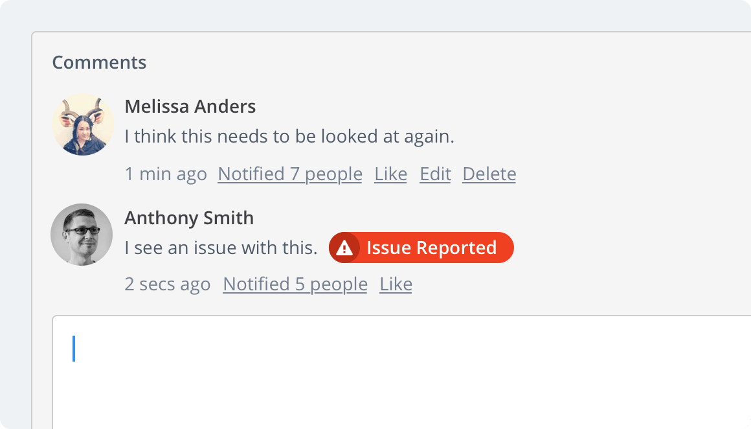Viewport: 751px width, 429px height.
Task: Like Melissa Anders' comment
Action: tap(391, 174)
